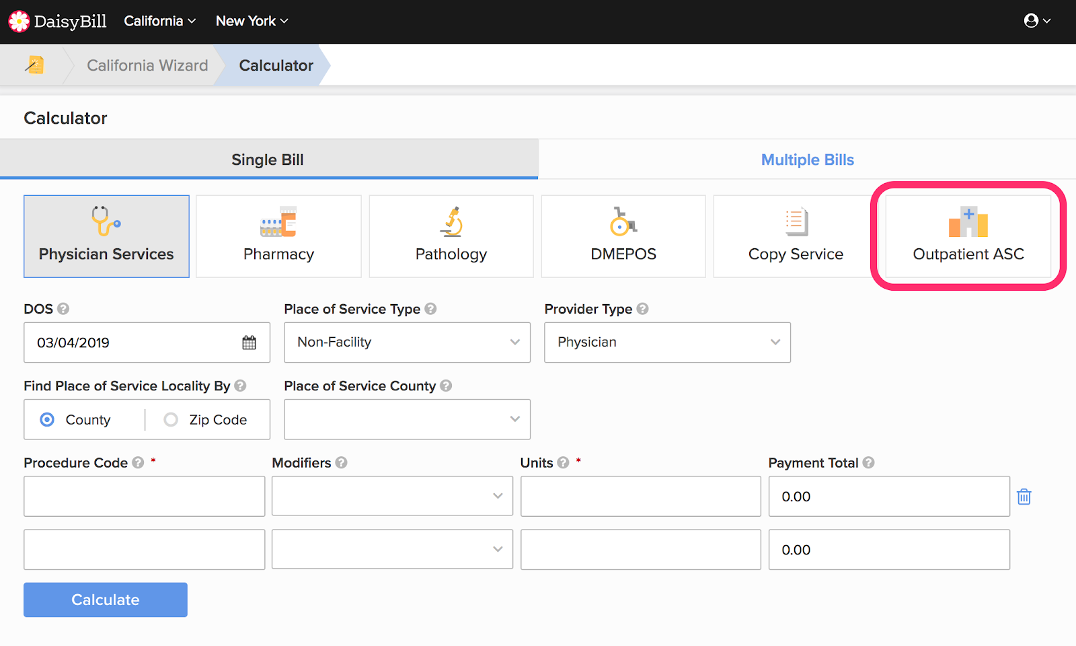
Task: Click the Calculate button
Action: click(106, 600)
